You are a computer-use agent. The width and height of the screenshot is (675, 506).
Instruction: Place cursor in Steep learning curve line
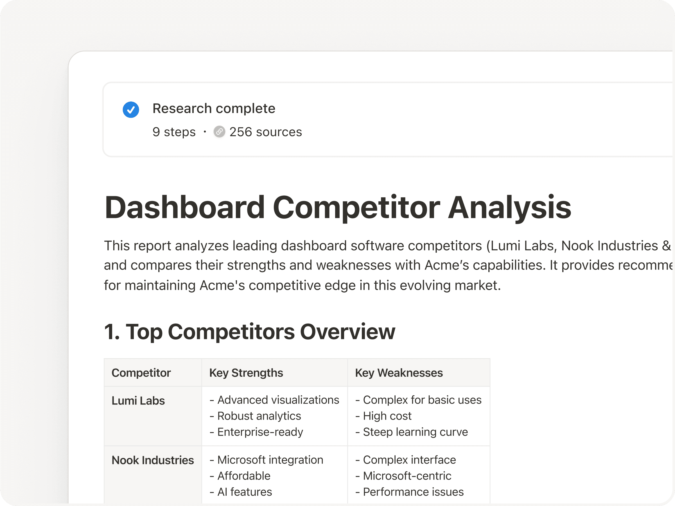pos(415,432)
